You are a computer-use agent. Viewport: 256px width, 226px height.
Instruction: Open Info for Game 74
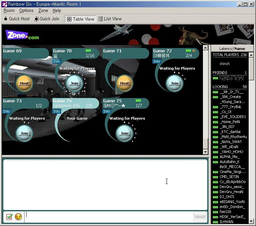click(57, 111)
